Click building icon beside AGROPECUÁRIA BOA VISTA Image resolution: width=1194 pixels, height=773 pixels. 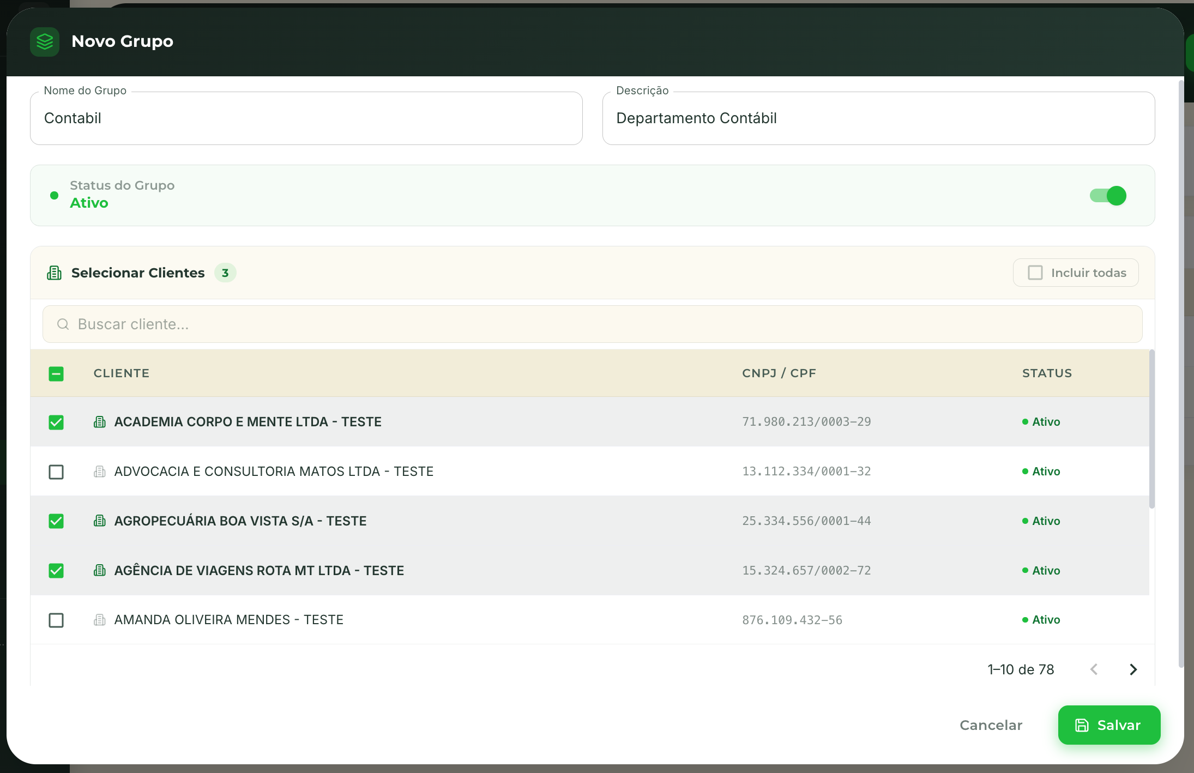[x=99, y=521]
